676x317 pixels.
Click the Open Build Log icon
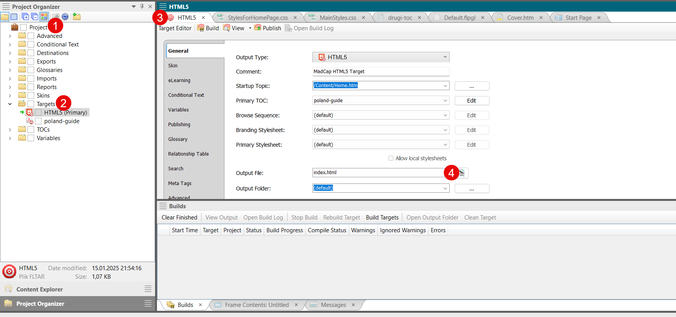click(288, 28)
